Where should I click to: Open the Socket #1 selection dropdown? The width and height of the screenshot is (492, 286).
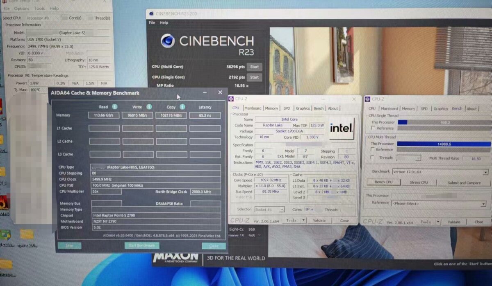point(282,209)
